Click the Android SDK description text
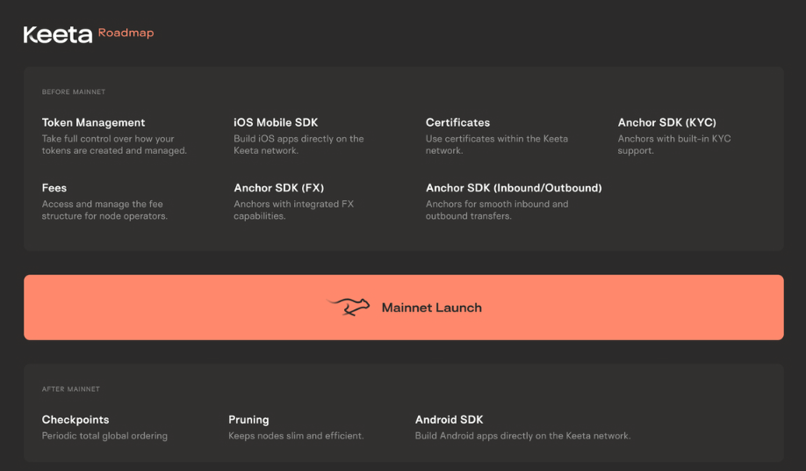The height and width of the screenshot is (471, 806). click(522, 436)
